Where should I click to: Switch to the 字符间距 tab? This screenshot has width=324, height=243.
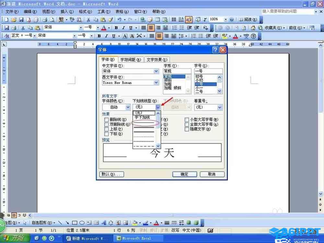(x=131, y=60)
